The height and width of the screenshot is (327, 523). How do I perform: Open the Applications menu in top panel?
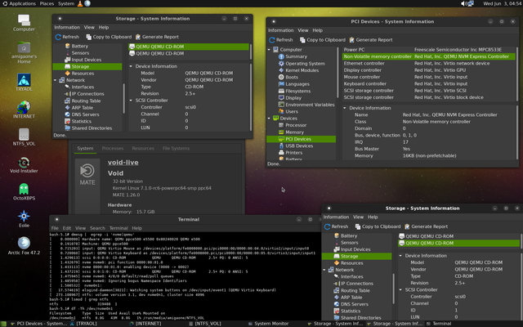click(20, 3)
